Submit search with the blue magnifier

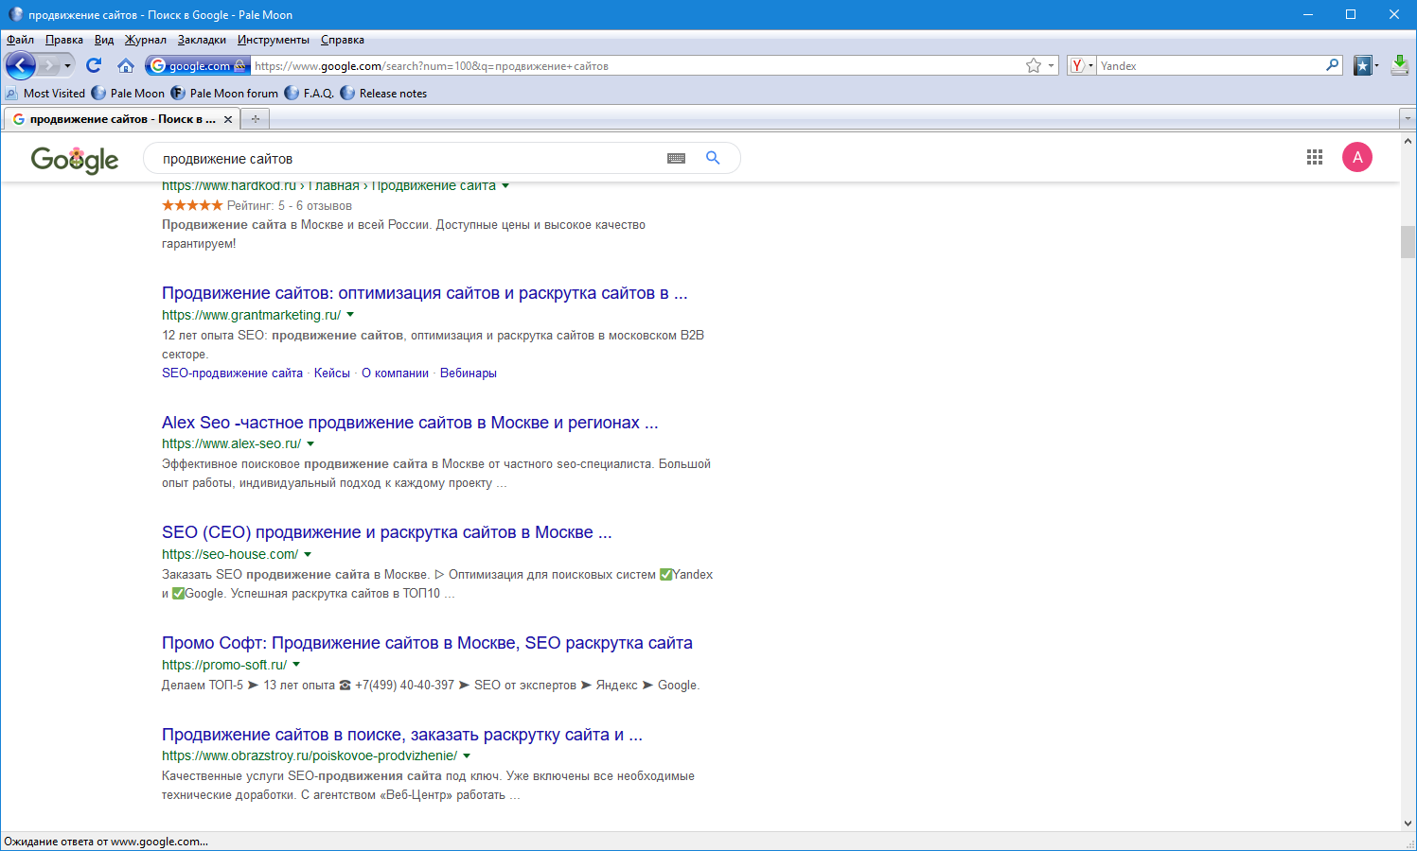(713, 158)
